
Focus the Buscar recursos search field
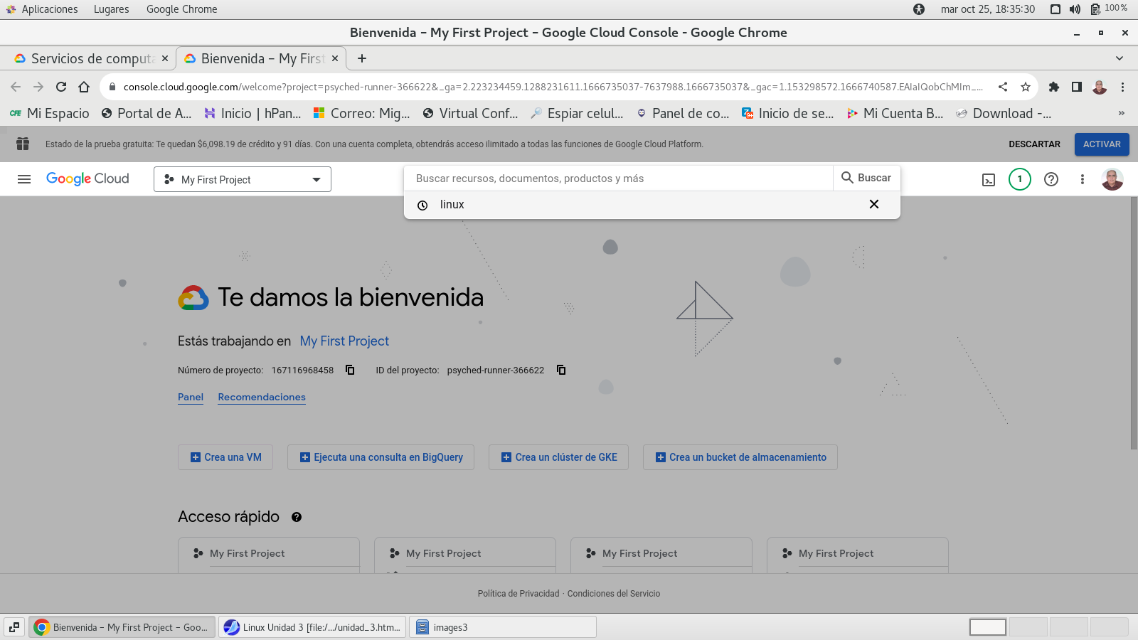tap(619, 178)
